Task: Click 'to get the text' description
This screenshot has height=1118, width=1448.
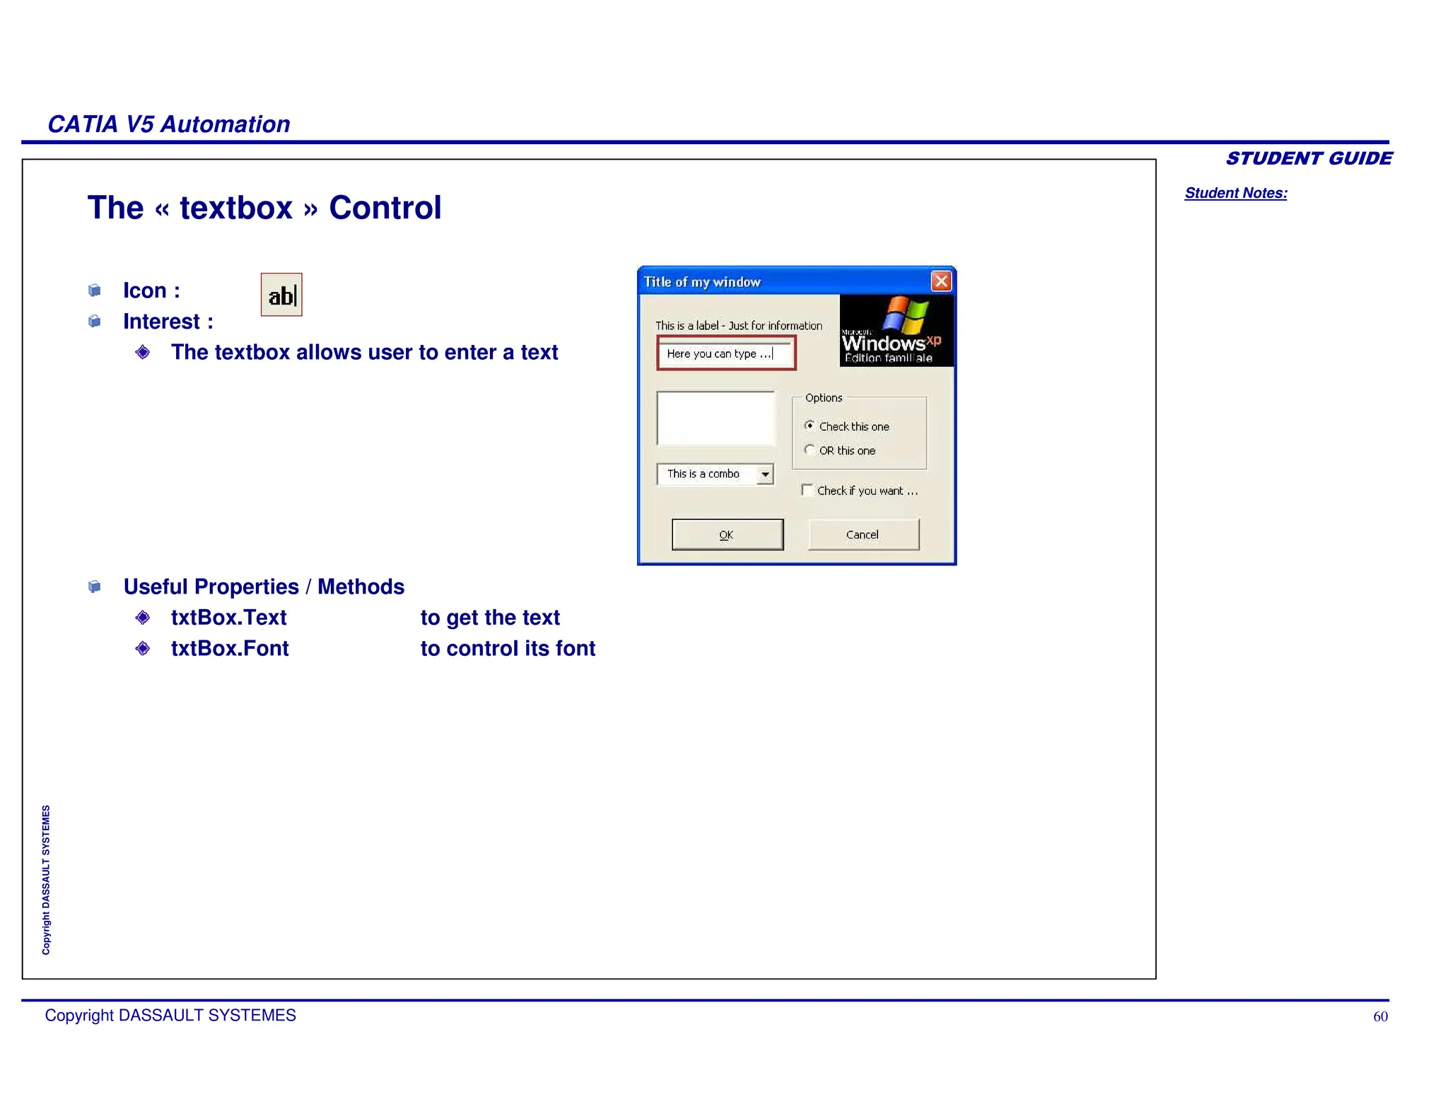Action: point(490,618)
